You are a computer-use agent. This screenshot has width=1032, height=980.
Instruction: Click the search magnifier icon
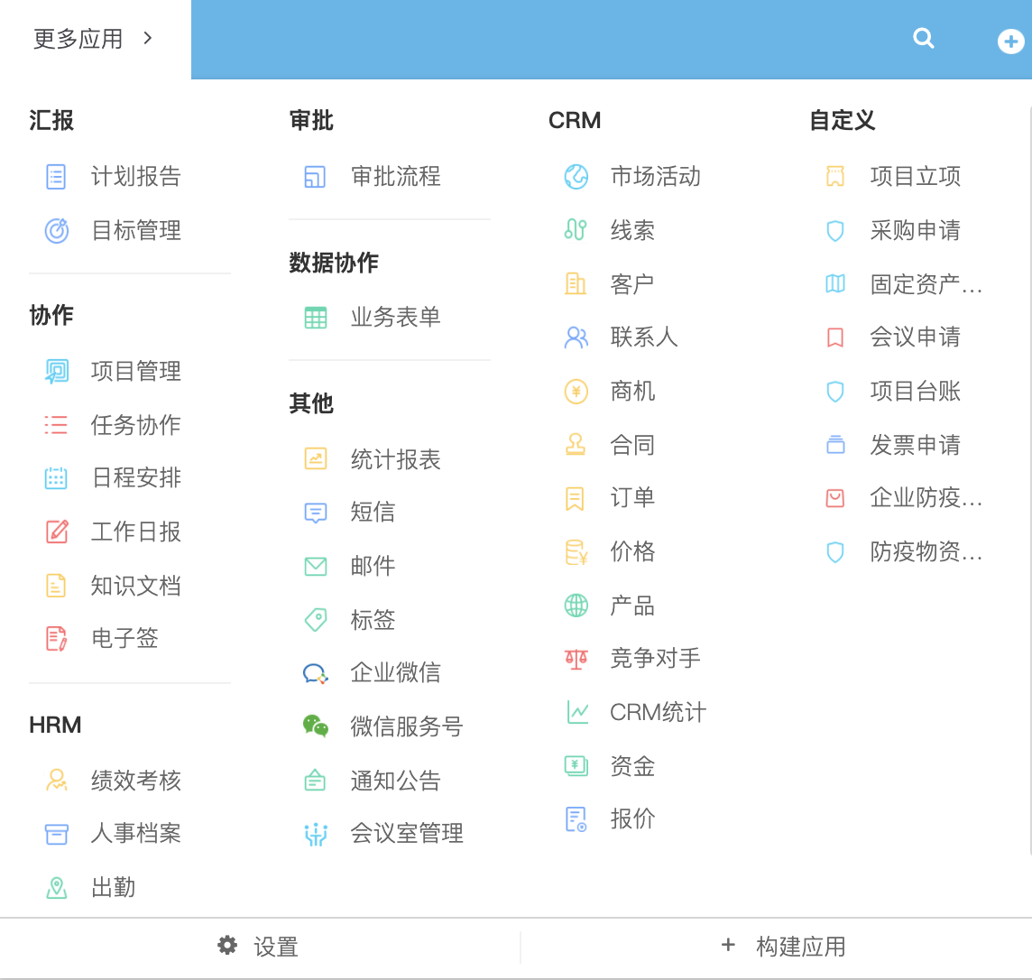924,38
